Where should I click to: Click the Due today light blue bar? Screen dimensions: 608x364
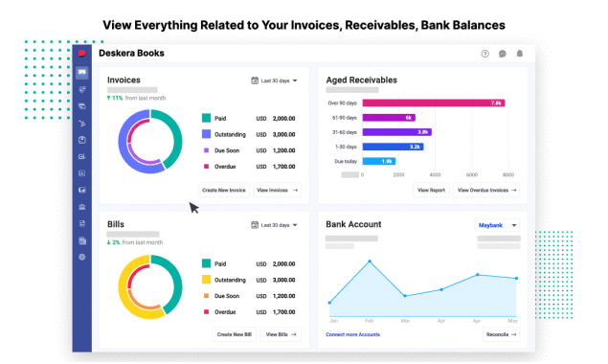tap(379, 161)
